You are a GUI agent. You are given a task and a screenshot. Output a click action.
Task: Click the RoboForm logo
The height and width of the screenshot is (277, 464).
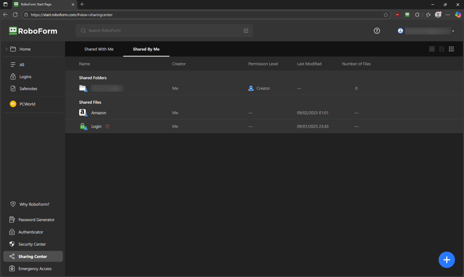coord(33,31)
